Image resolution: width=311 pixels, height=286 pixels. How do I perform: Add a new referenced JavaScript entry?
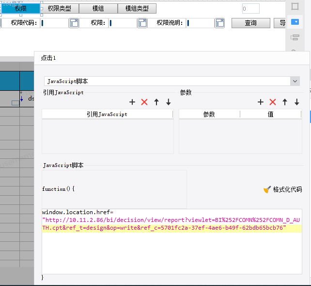132,102
